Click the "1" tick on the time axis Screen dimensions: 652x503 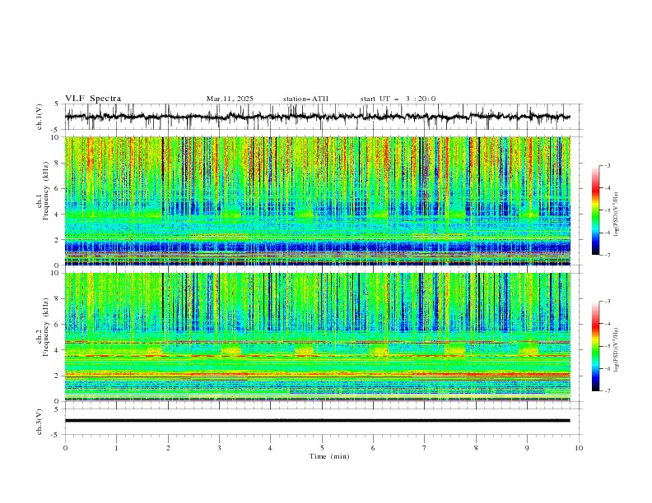coord(116,448)
